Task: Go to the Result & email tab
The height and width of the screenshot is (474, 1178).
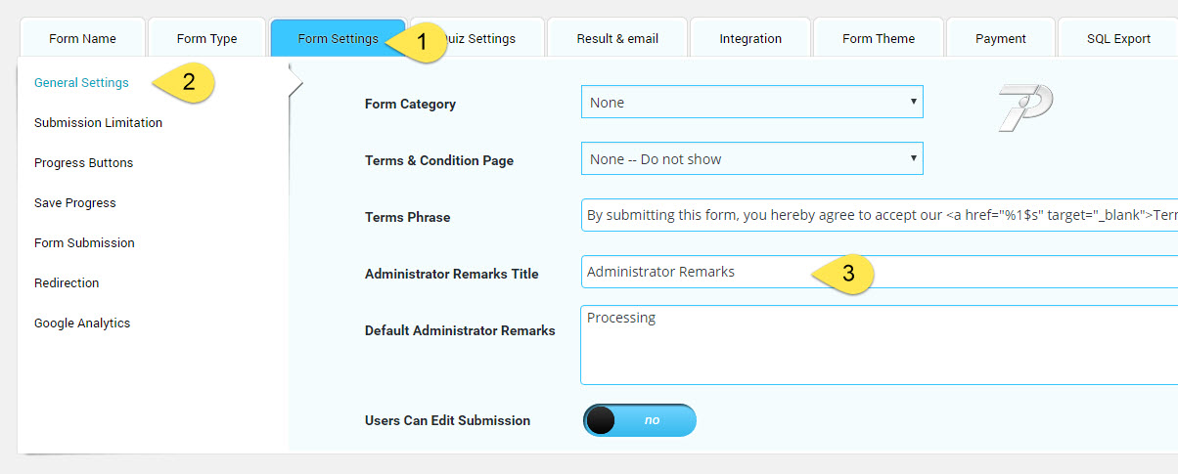Action: click(x=617, y=38)
